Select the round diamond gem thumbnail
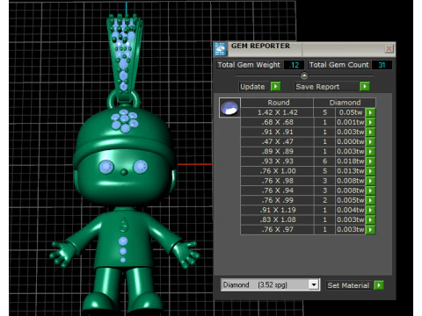 click(x=229, y=108)
